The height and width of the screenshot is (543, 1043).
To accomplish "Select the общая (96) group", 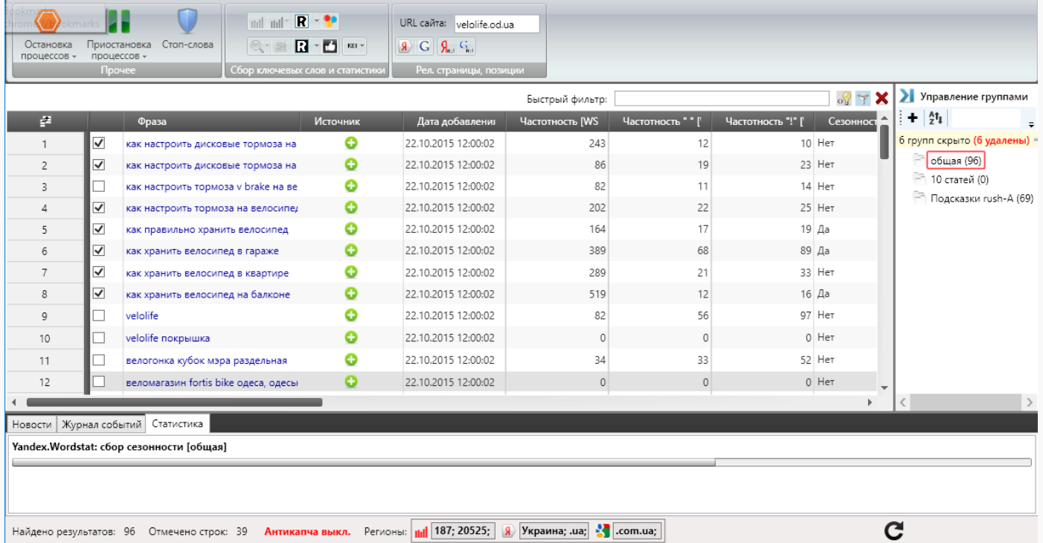I will [956, 161].
